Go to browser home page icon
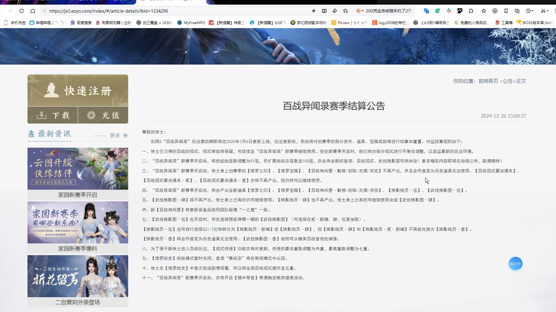This screenshot has height=312, width=556. point(33,11)
